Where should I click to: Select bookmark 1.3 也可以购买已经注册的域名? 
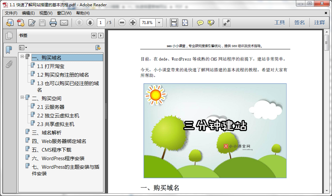click(68, 86)
